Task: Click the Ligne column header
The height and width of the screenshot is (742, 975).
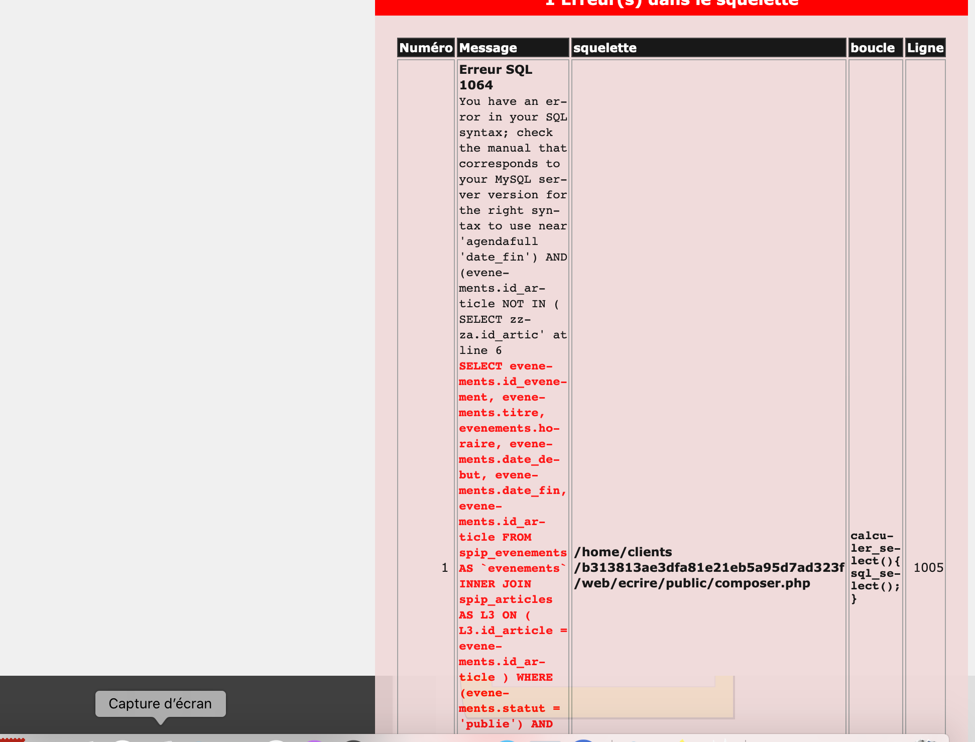Action: coord(925,48)
